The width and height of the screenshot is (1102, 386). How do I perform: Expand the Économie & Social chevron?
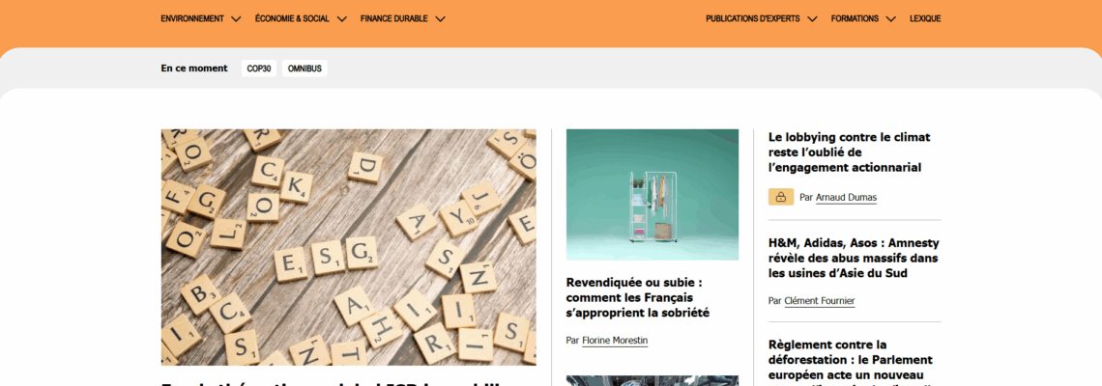[x=341, y=19]
